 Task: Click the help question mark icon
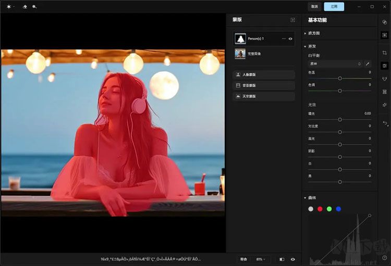point(384,257)
